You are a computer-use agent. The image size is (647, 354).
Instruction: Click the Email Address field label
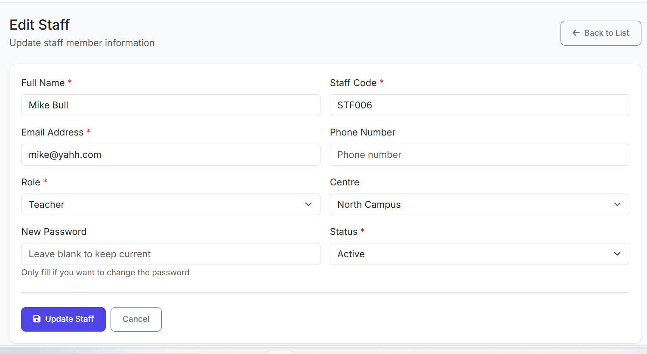[x=52, y=132]
